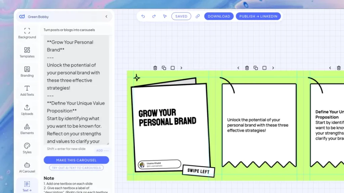Select the cursor pointer tool
The image size is (344, 193).
pyautogui.click(x=165, y=16)
